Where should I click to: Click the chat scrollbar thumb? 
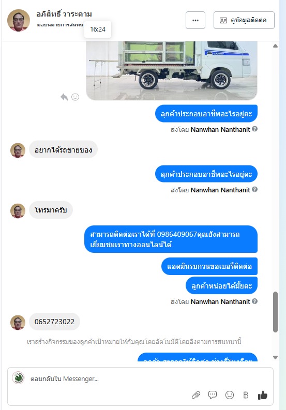tap(275, 312)
